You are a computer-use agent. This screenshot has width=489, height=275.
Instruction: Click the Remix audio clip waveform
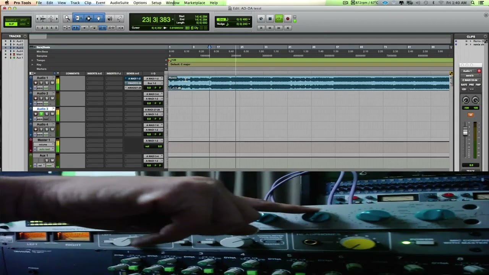(x=309, y=83)
